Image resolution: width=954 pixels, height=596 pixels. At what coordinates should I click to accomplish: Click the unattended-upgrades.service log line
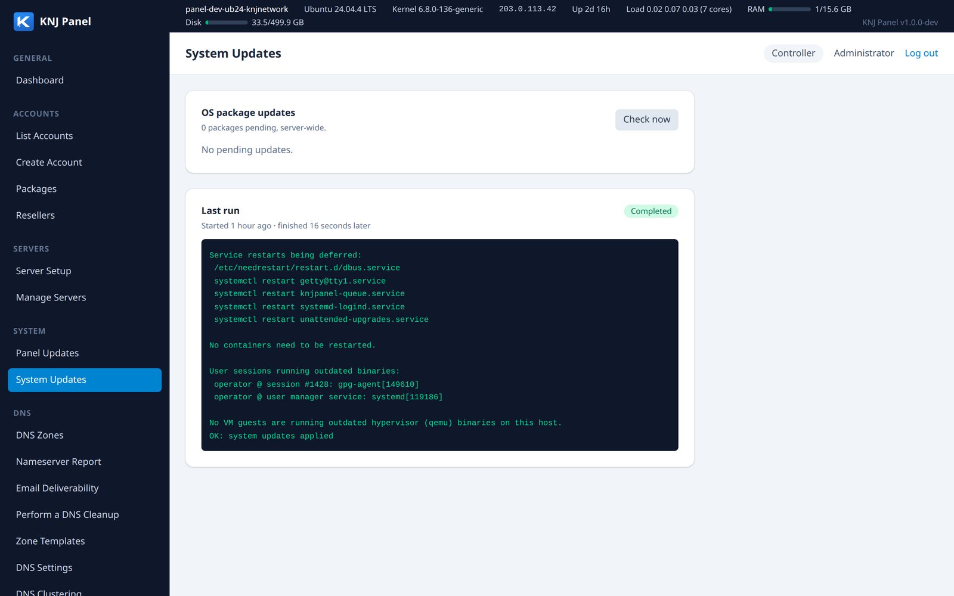click(x=321, y=319)
